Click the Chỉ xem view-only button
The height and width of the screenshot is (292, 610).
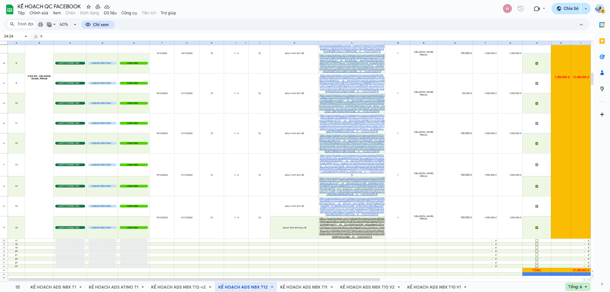(98, 24)
